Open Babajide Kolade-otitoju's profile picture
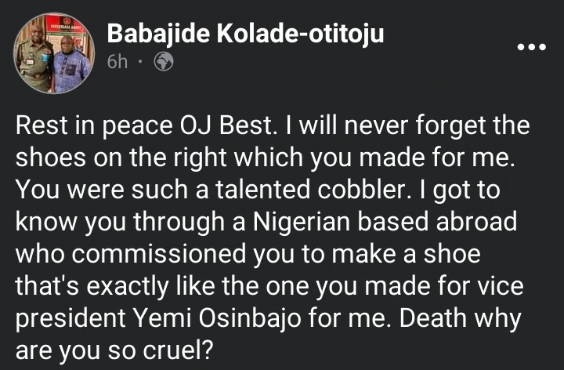 [x=55, y=53]
